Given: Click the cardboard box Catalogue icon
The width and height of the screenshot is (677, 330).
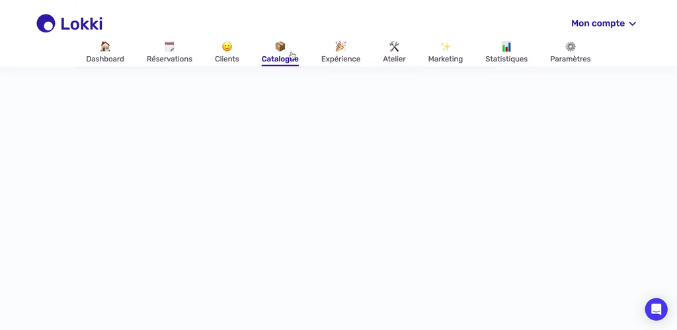Looking at the screenshot, I should [x=280, y=46].
